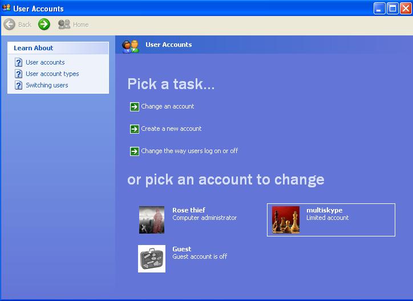Choose Create a new account
Viewport: 413px width, 301px height.
[171, 129]
